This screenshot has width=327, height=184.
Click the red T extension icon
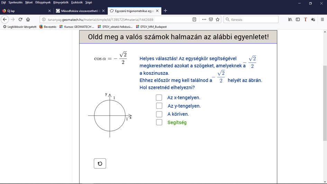point(305,19)
